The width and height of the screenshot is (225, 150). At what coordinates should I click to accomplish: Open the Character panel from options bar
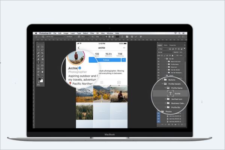pos(127,37)
